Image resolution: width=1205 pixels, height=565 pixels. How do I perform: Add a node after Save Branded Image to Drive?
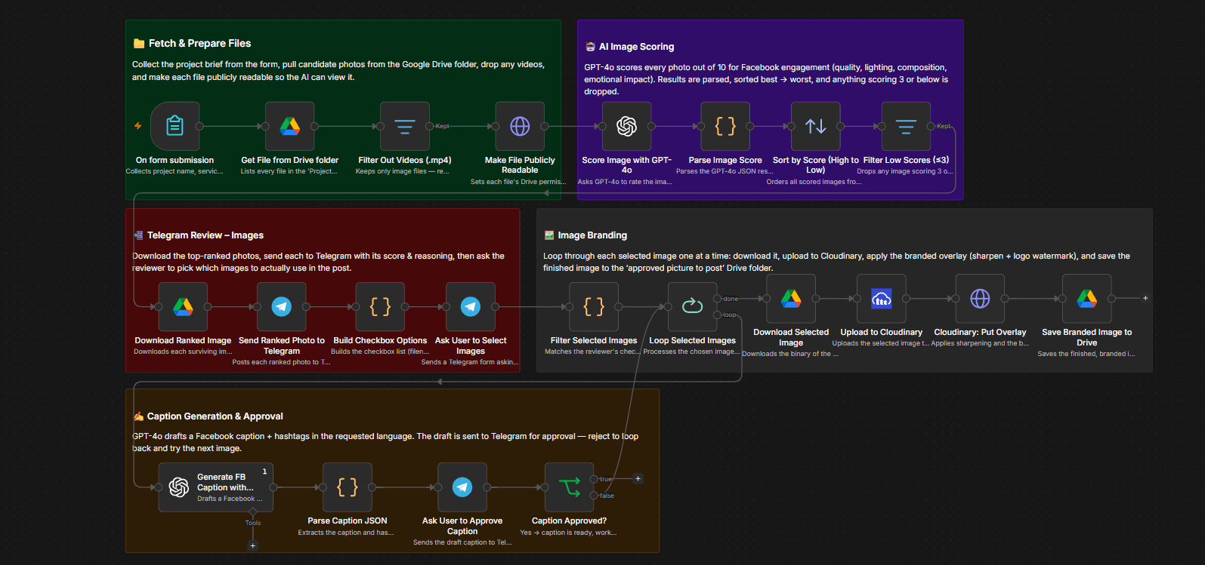tap(1145, 299)
